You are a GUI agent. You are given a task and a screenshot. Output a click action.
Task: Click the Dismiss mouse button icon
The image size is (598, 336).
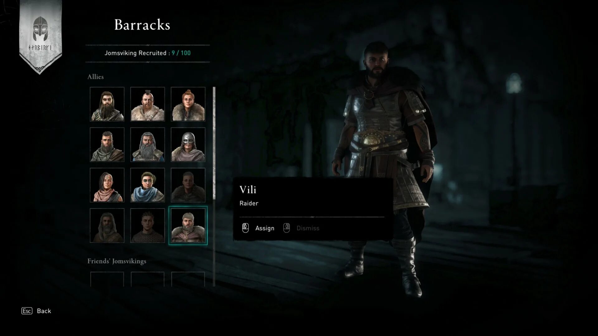coord(287,228)
